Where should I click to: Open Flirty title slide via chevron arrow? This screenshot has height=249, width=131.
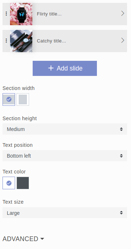click(x=123, y=14)
